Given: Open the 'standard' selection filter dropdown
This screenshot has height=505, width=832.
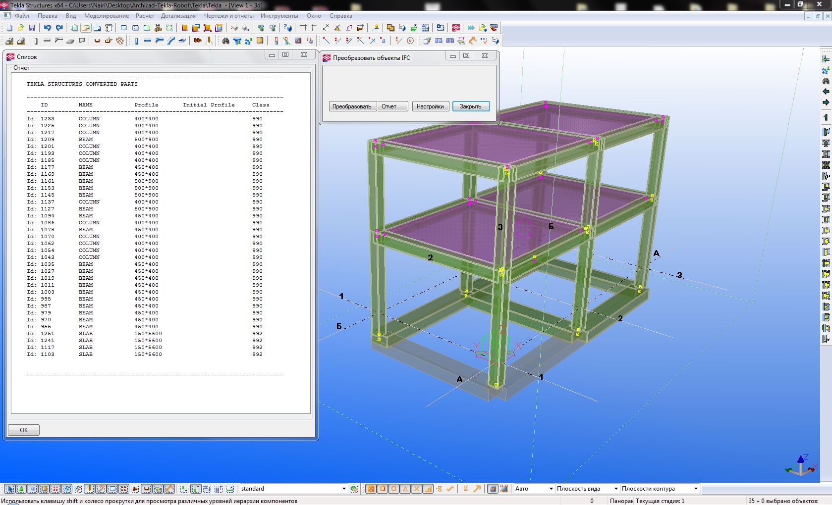Looking at the screenshot, I should (343, 489).
